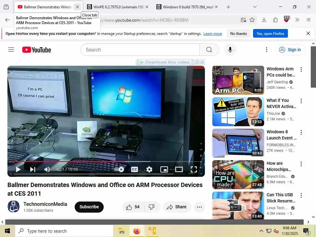Open options for Windows Arm PCs video
Image resolution: width=316 pixels, height=237 pixels.
(301, 69)
